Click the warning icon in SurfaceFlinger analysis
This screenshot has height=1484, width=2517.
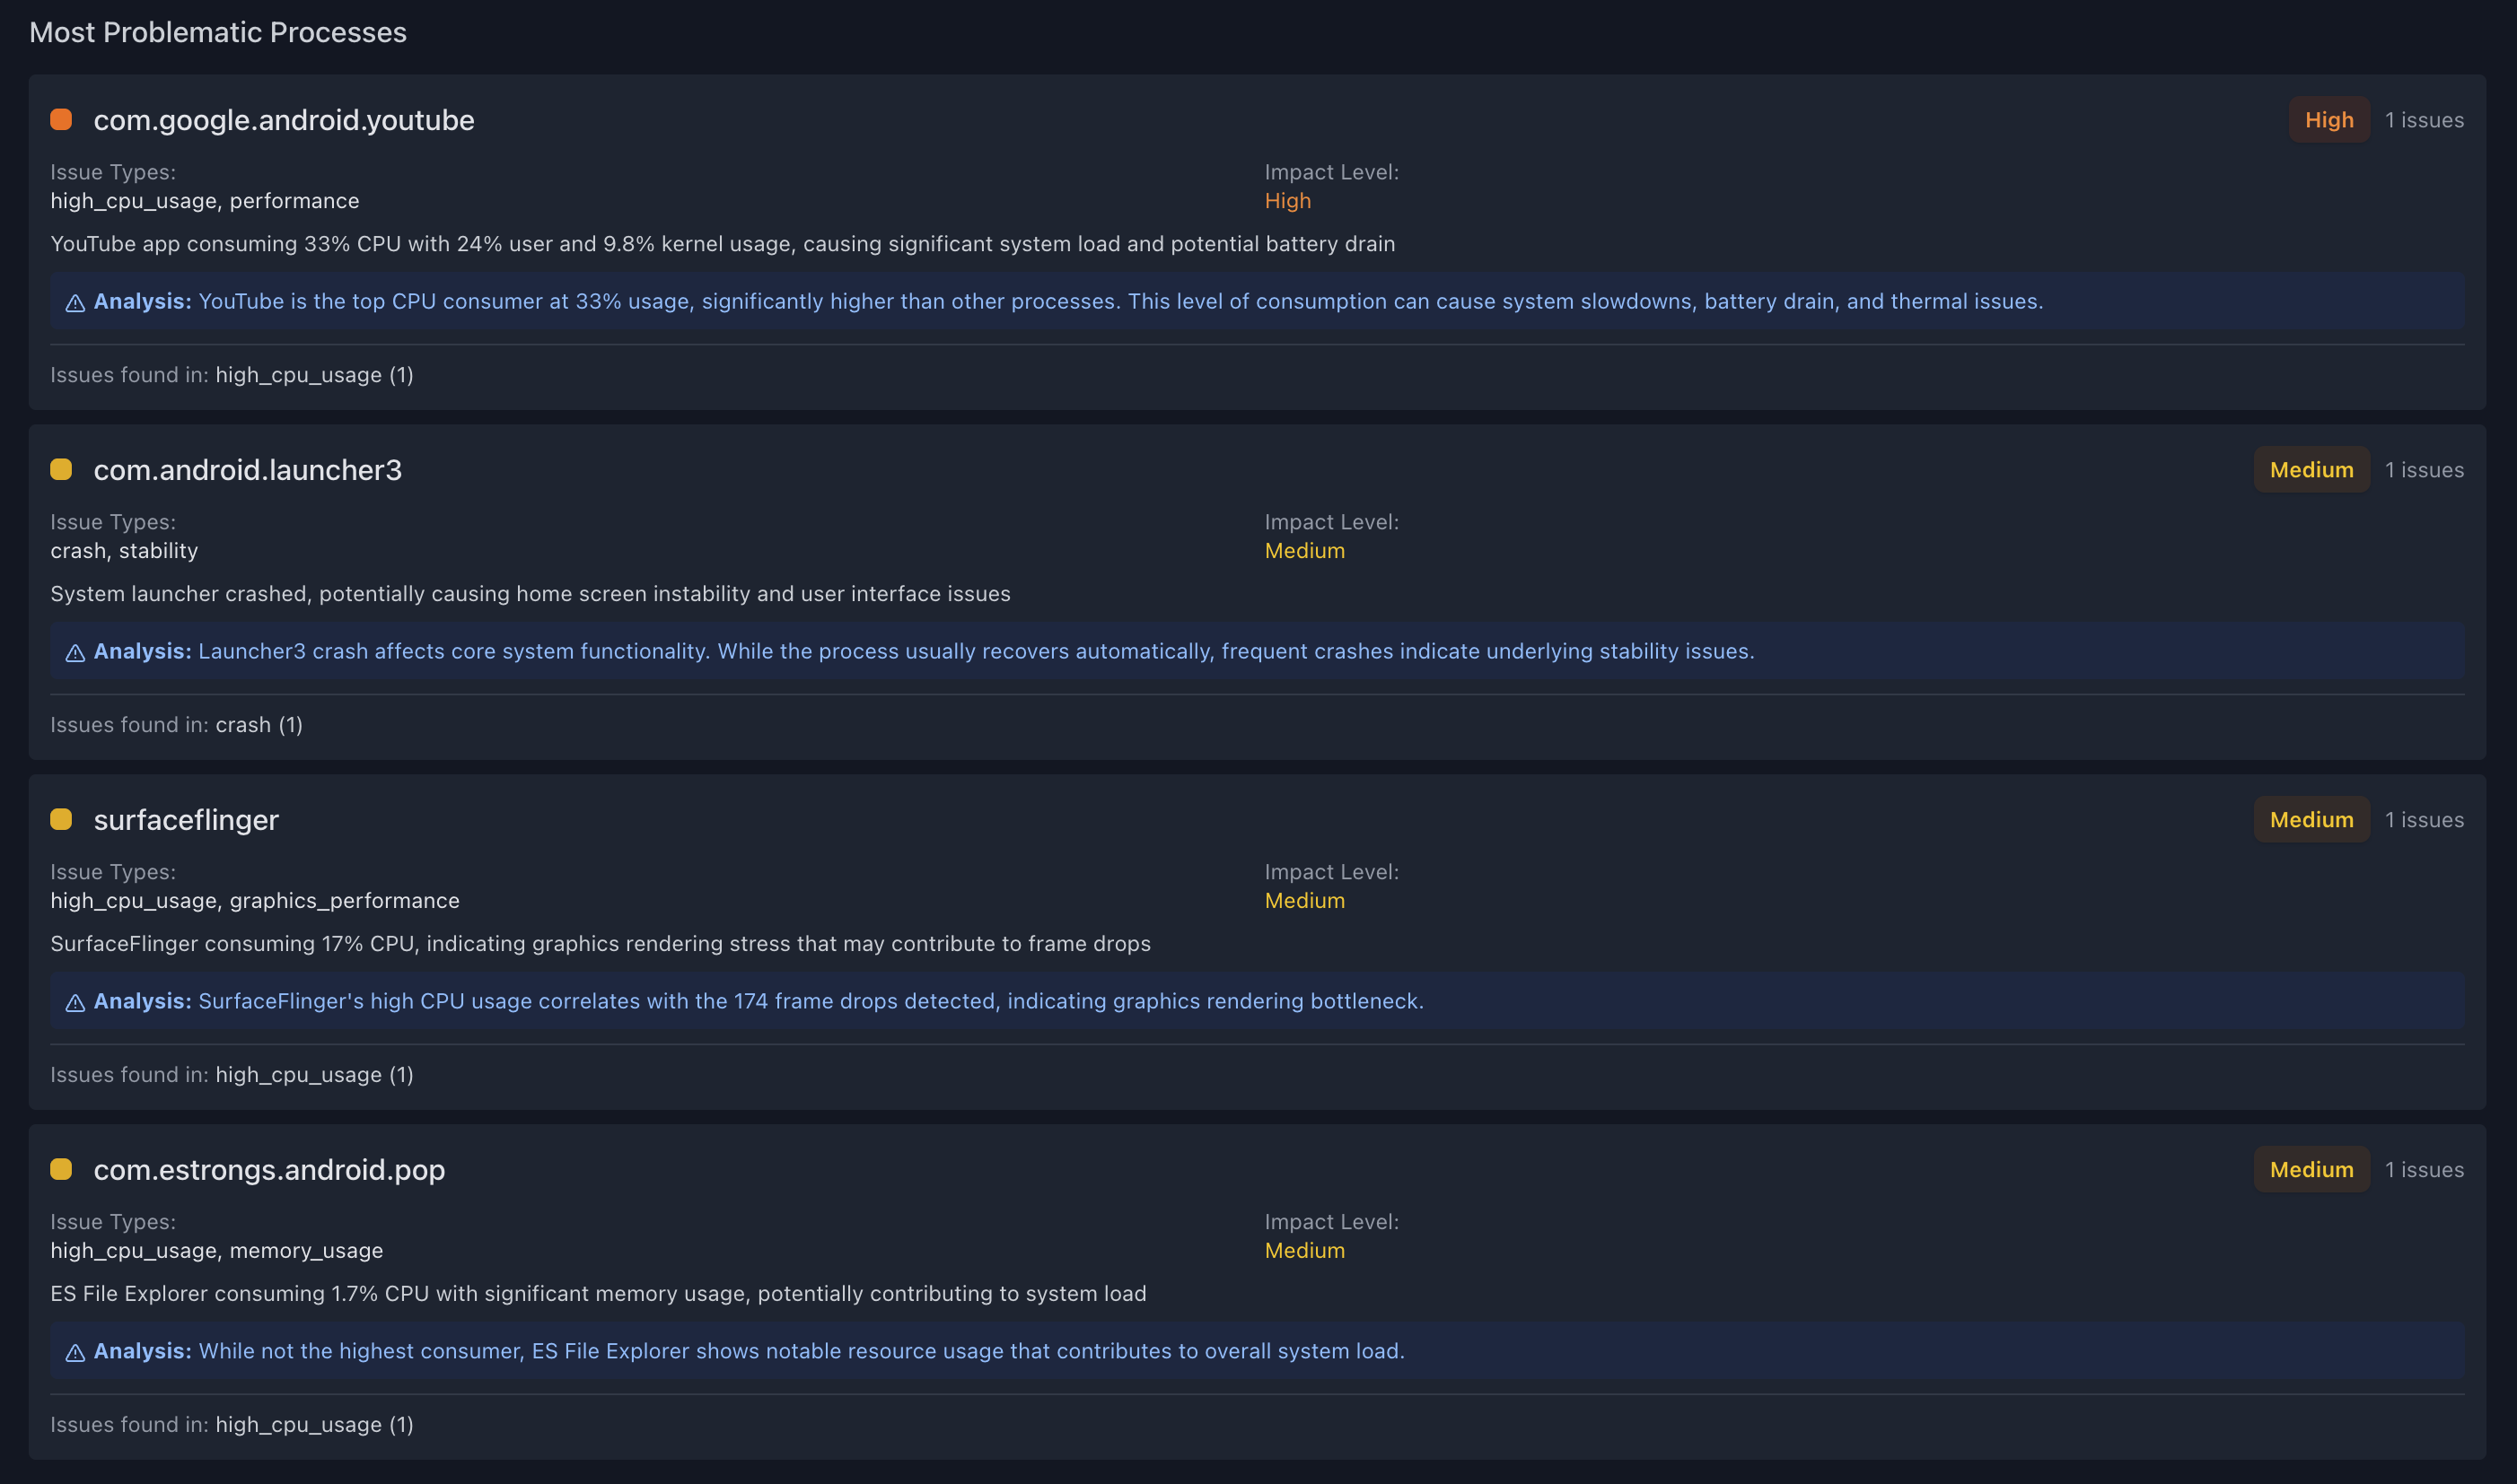point(75,1003)
